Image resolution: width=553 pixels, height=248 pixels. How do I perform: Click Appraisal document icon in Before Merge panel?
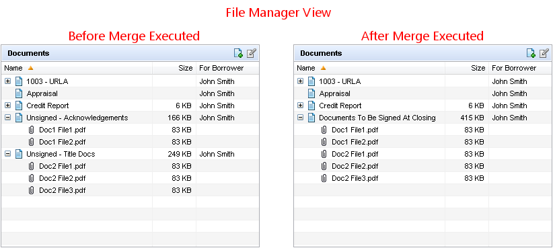[19, 93]
